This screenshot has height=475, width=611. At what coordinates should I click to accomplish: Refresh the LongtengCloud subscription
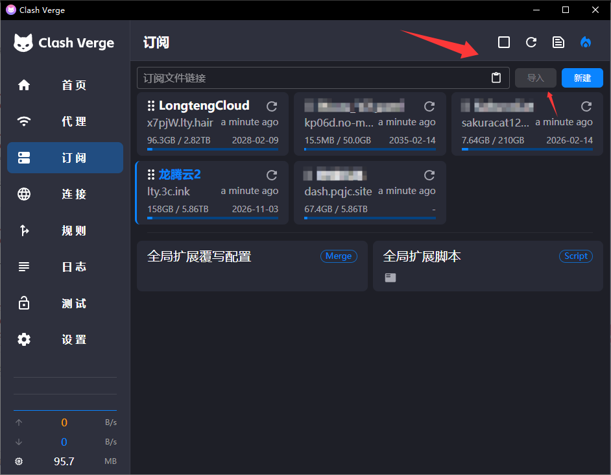click(272, 106)
